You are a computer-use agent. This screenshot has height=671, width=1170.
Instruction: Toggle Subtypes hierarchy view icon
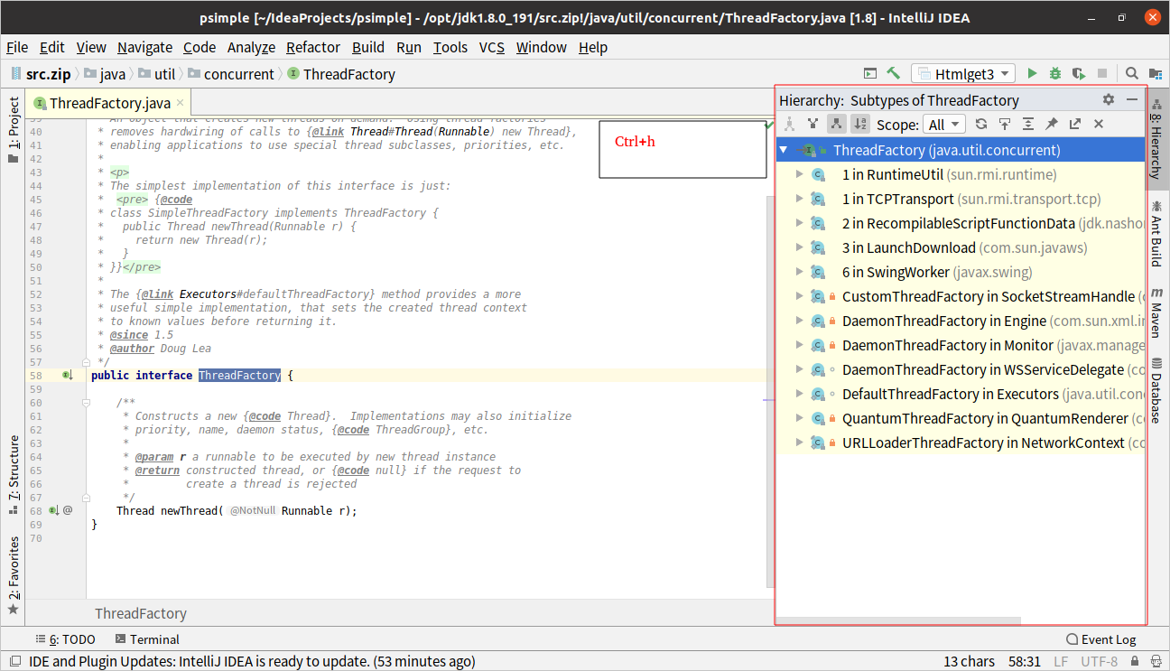tap(837, 125)
